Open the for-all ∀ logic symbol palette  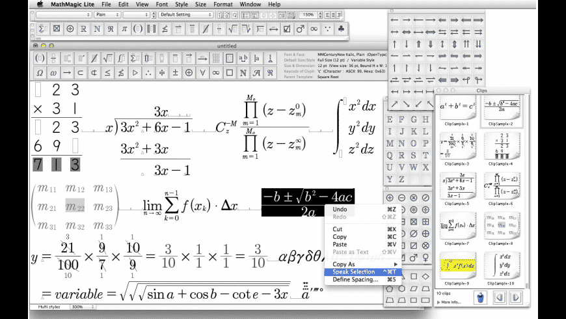click(202, 73)
